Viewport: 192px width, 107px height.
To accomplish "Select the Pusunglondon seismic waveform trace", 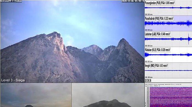I will coord(168,8).
